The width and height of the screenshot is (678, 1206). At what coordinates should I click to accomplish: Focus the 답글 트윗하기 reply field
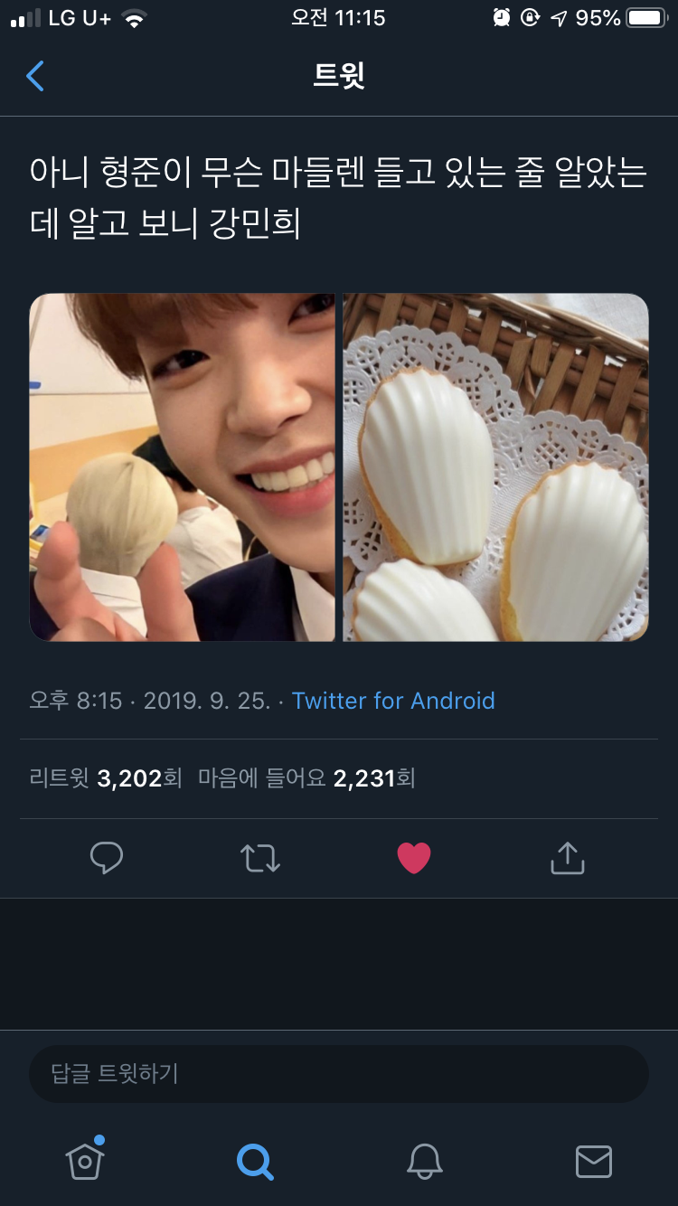coord(339,1074)
